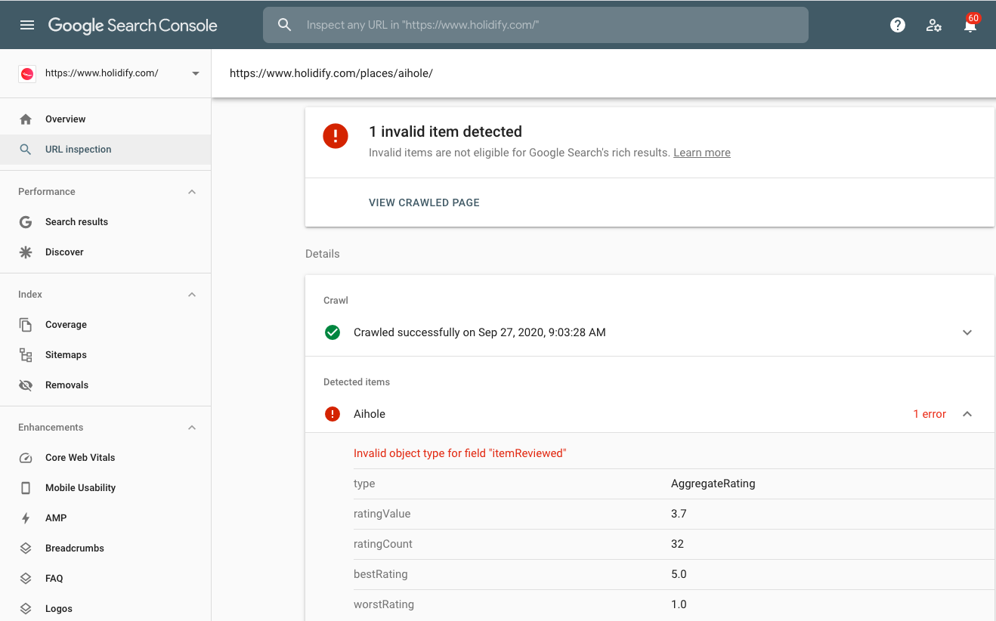996x621 pixels.
Task: Click the red invalid item error icon
Action: pyautogui.click(x=336, y=136)
